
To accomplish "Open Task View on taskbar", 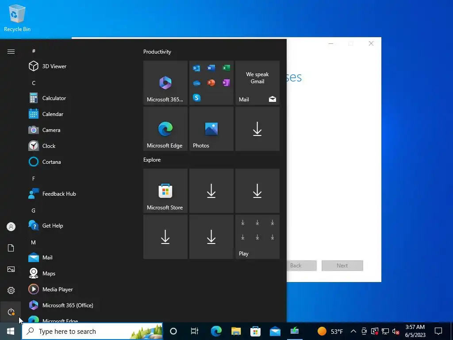I will 195,331.
